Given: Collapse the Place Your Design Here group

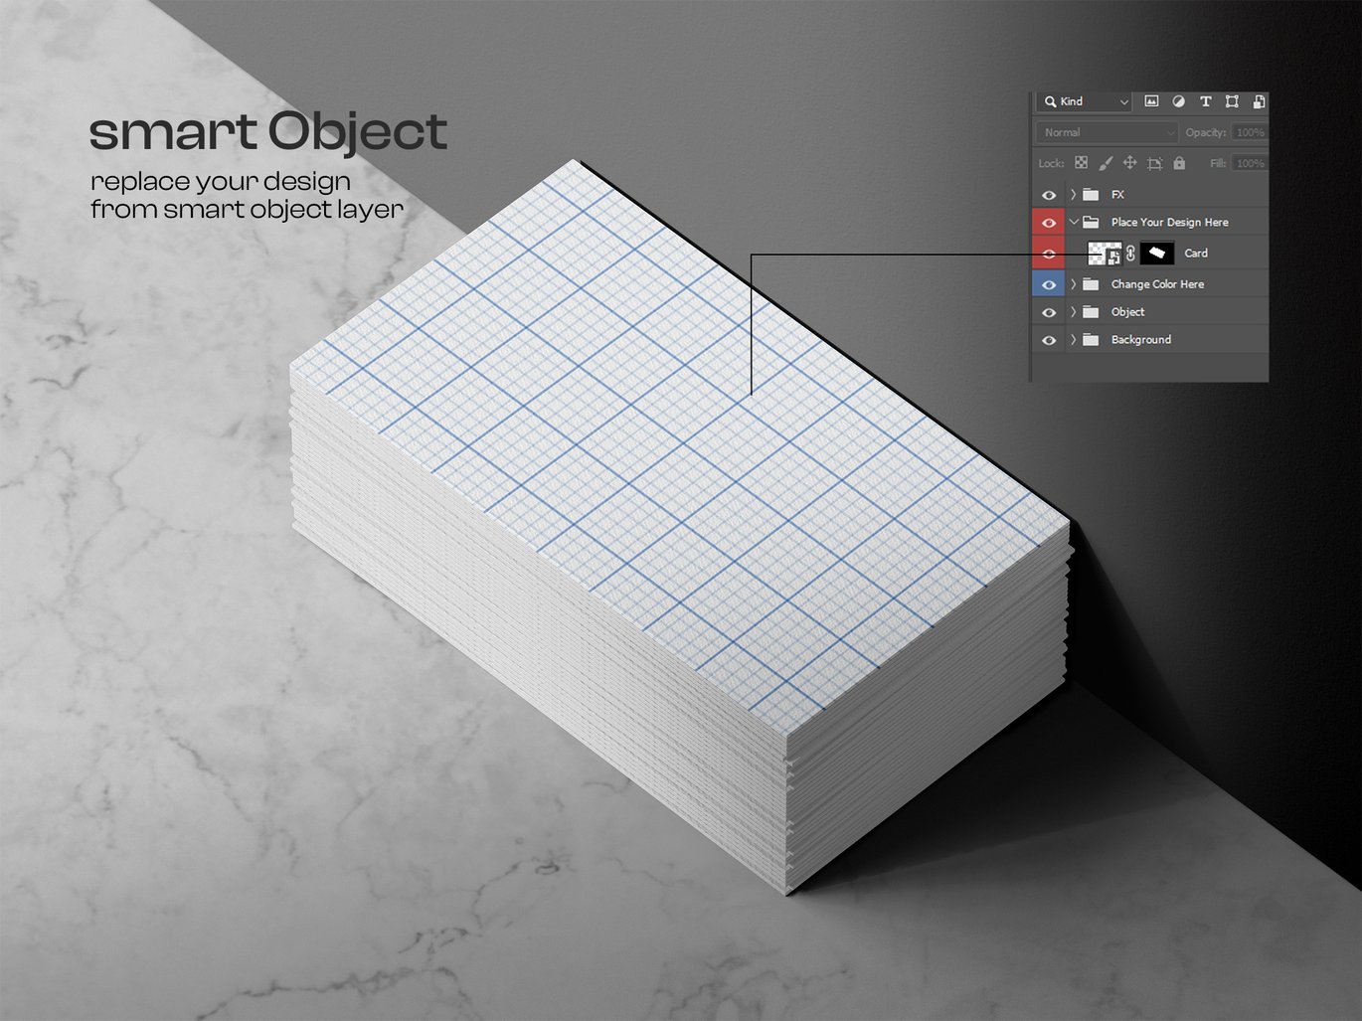Looking at the screenshot, I should pyautogui.click(x=1073, y=223).
